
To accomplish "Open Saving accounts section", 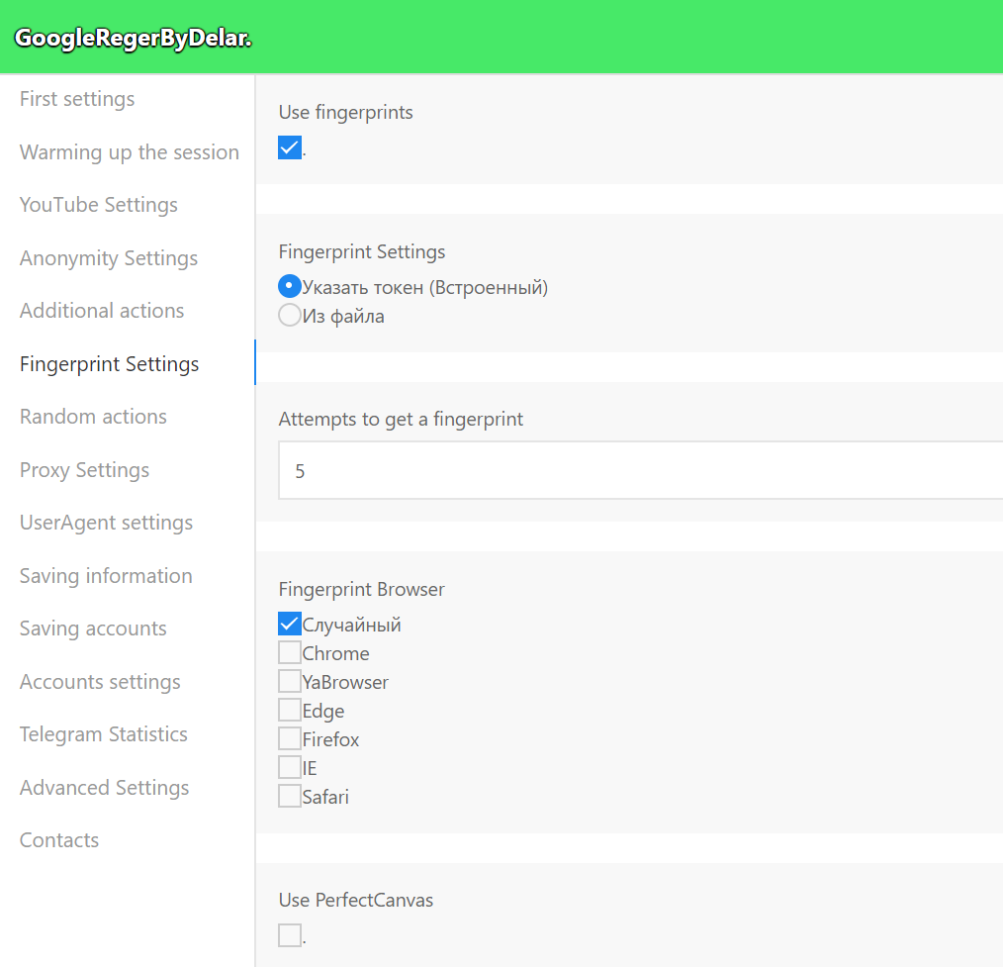I will 93,629.
